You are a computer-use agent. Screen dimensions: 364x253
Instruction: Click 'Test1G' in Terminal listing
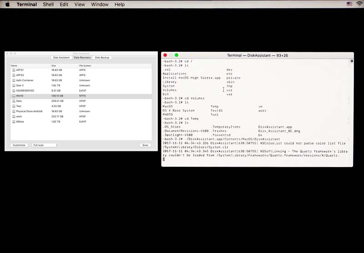tap(217, 110)
